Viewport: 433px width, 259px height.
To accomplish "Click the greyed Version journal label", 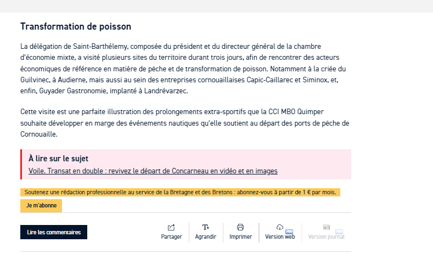I will coord(326,237).
